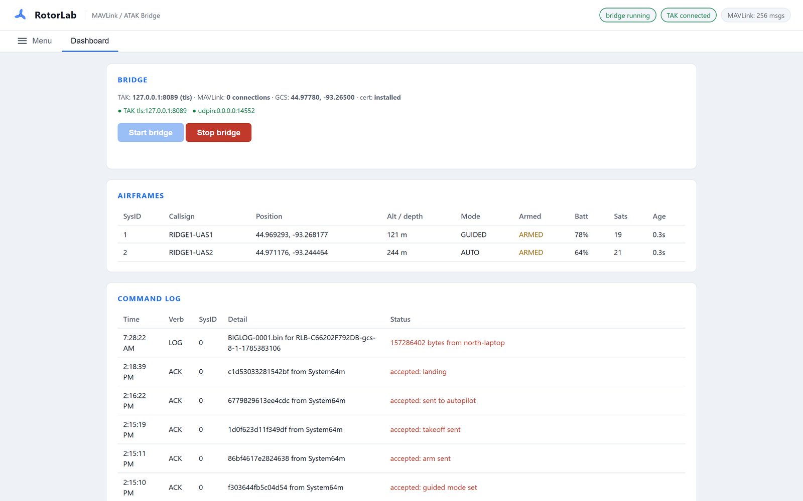Click the accepted: guided mode set status
This screenshot has height=501, width=803.
(434, 487)
